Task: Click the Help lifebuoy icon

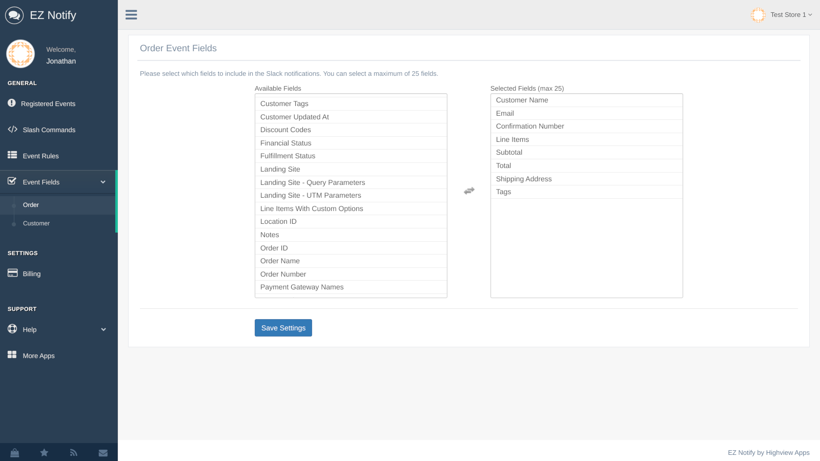Action: 12,329
